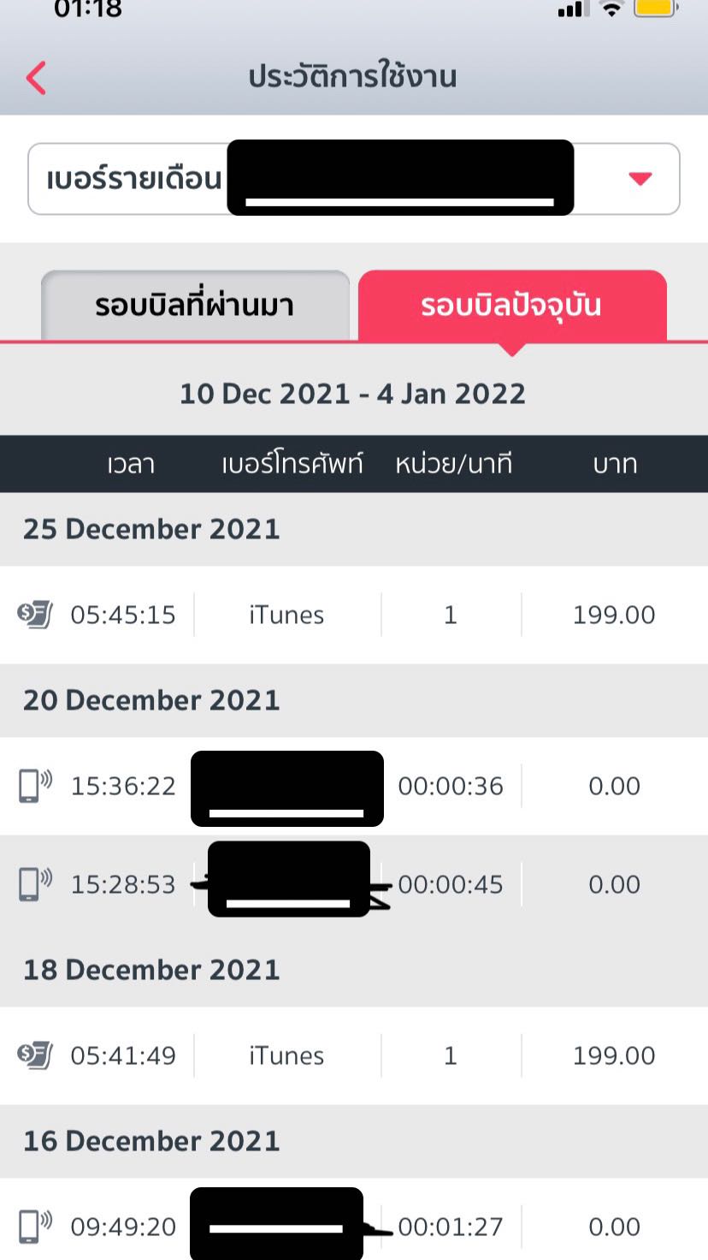Select the เบอร์รายเดือน number field
This screenshot has width=708, height=1260.
(354, 178)
